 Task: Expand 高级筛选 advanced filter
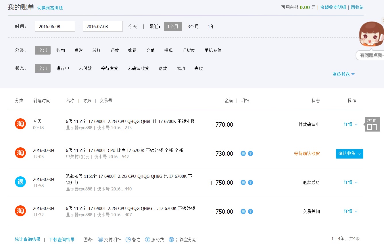click(343, 74)
